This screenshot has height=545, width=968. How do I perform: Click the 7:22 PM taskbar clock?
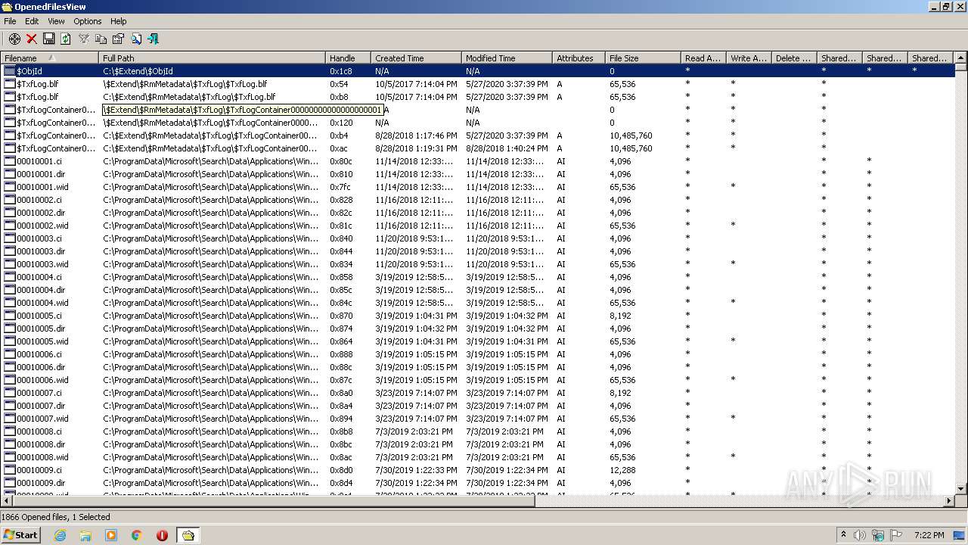click(x=929, y=535)
